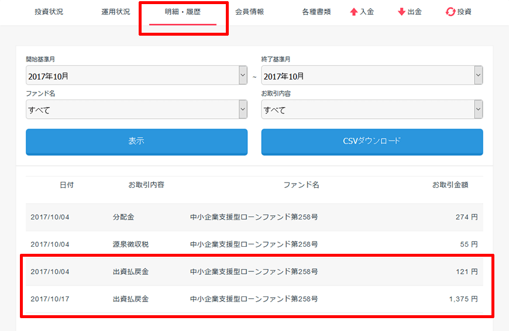The width and height of the screenshot is (509, 331).
Task: Open the 投資状況 tab
Action: click(49, 12)
